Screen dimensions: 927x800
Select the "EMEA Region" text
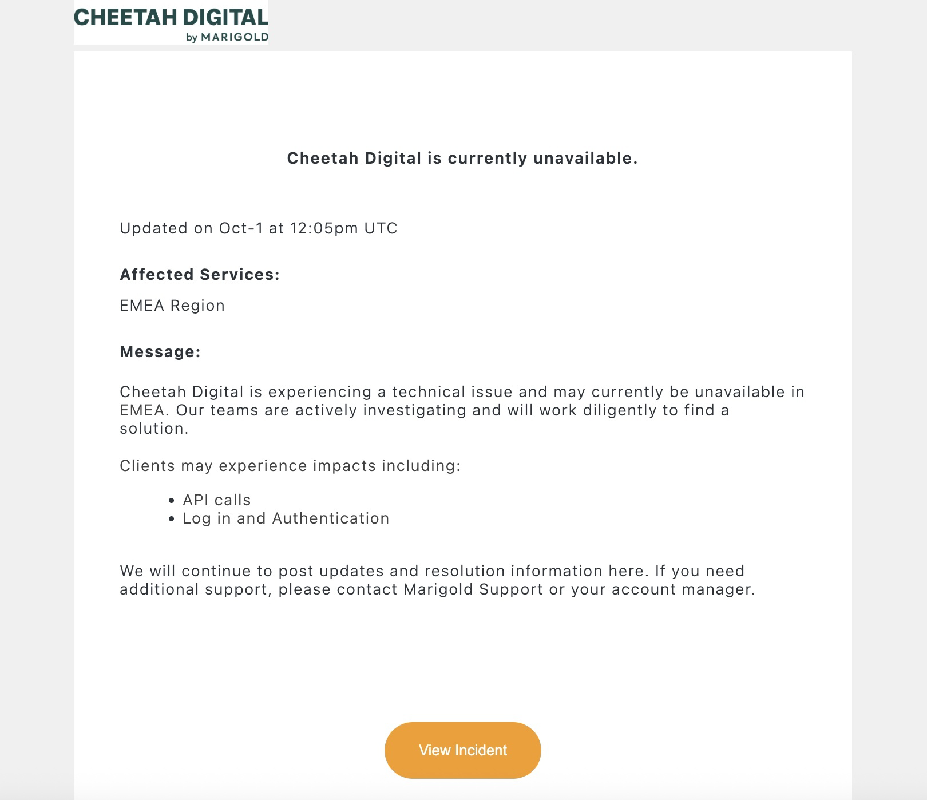172,306
